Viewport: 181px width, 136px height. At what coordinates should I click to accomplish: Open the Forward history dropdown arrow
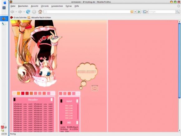click(24, 12)
